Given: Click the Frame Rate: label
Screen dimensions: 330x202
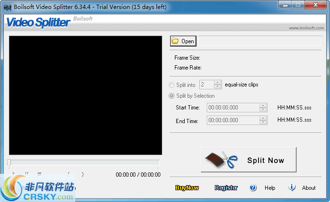Looking at the screenshot, I should 188,68.
